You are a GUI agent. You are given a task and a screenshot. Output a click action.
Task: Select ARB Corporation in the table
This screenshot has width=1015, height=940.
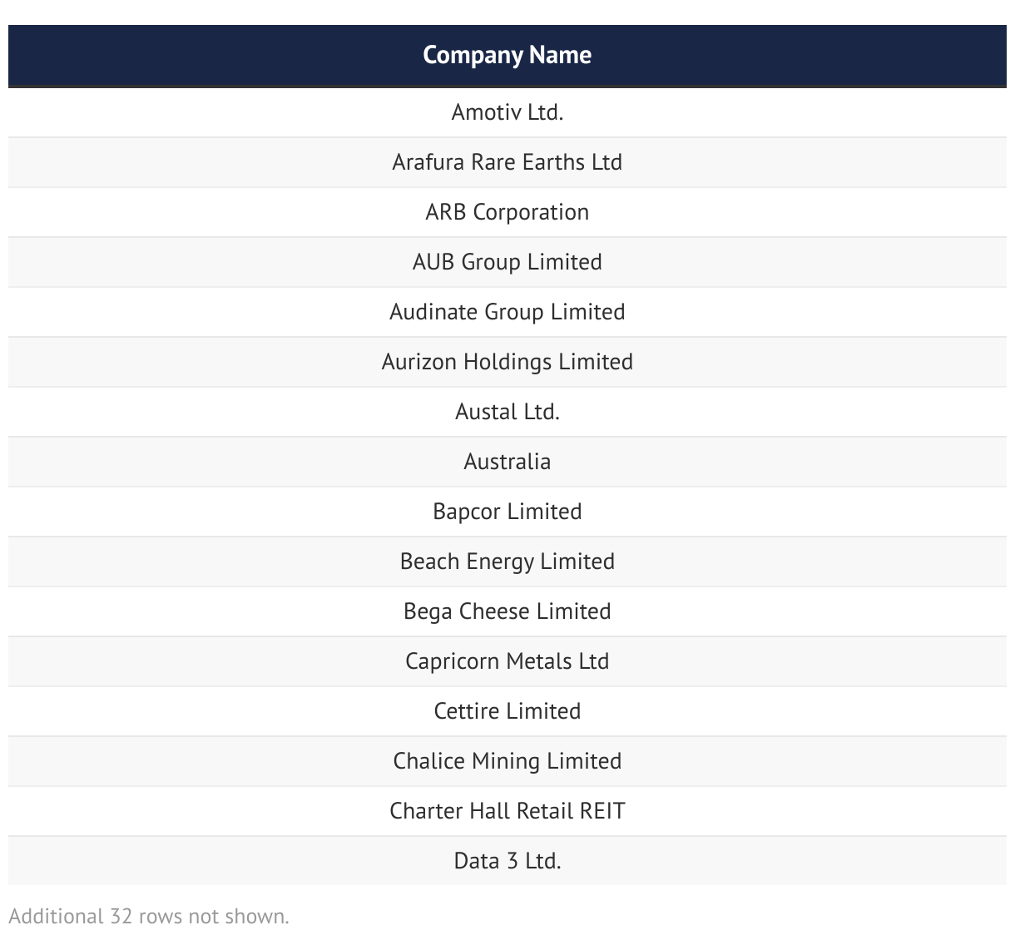pos(507,212)
